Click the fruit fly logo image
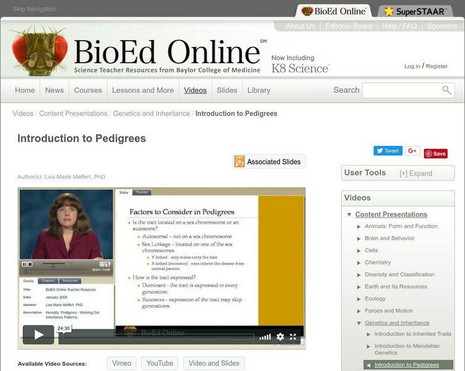The height and width of the screenshot is (371, 465). coord(39,51)
